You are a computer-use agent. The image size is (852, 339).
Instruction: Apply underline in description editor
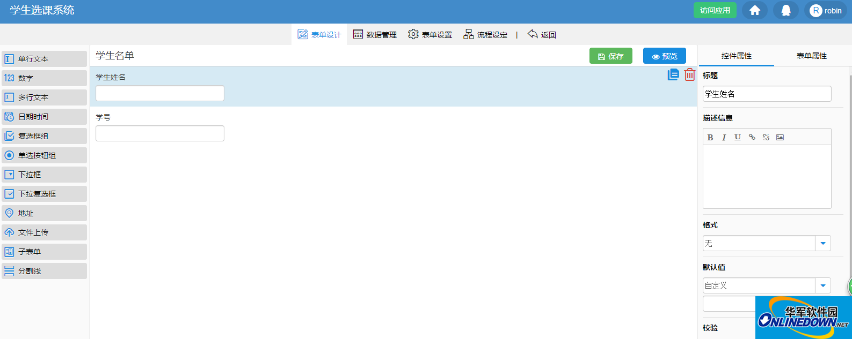tap(738, 138)
